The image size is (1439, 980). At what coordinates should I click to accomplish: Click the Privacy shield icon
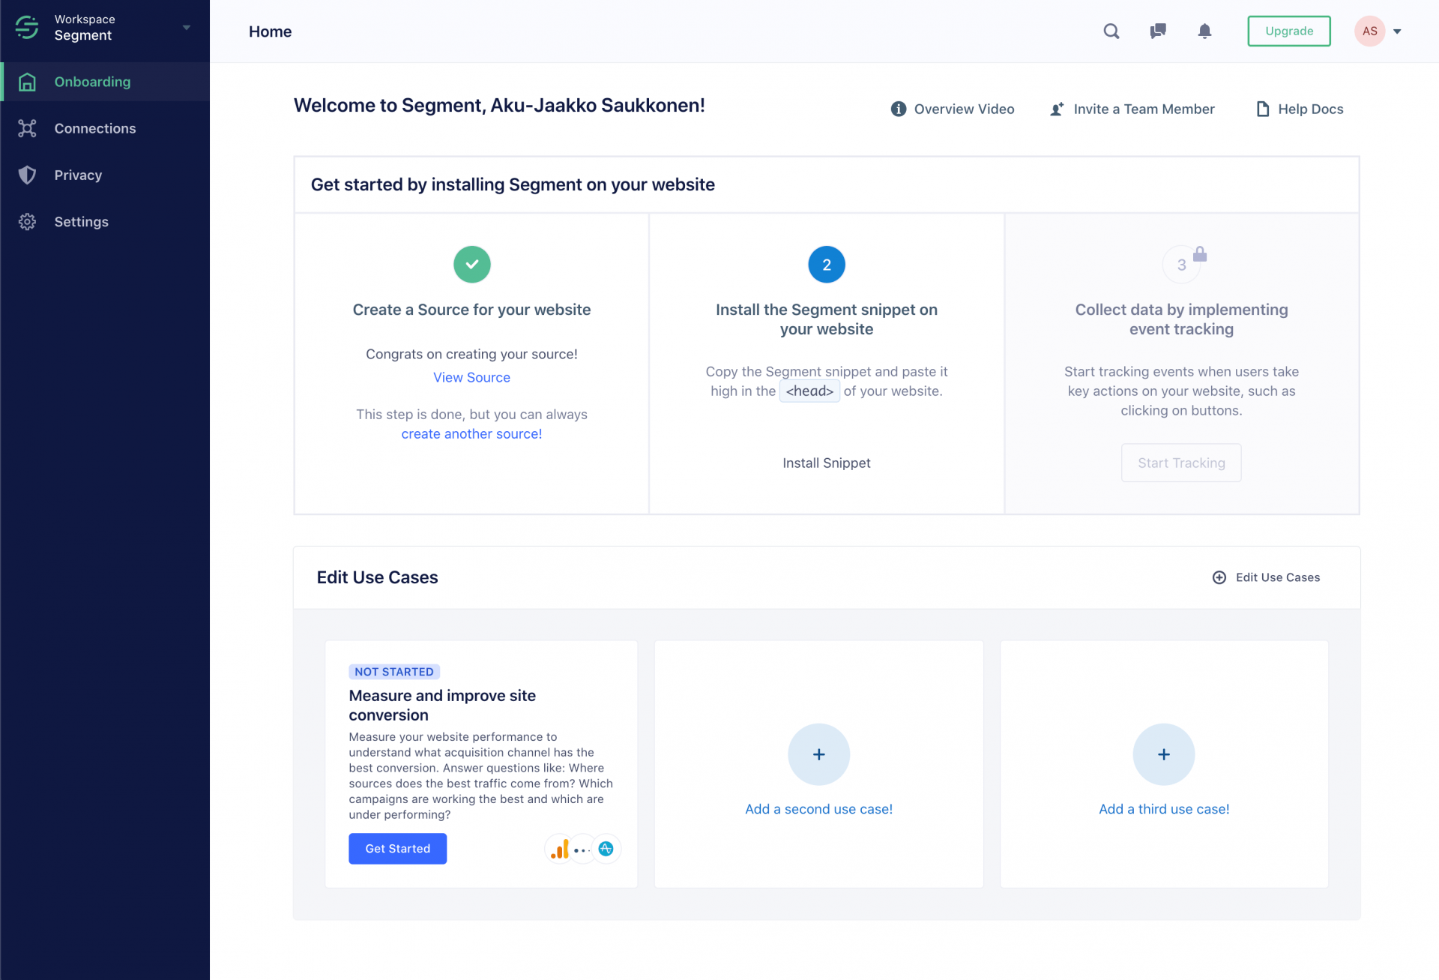click(x=27, y=175)
